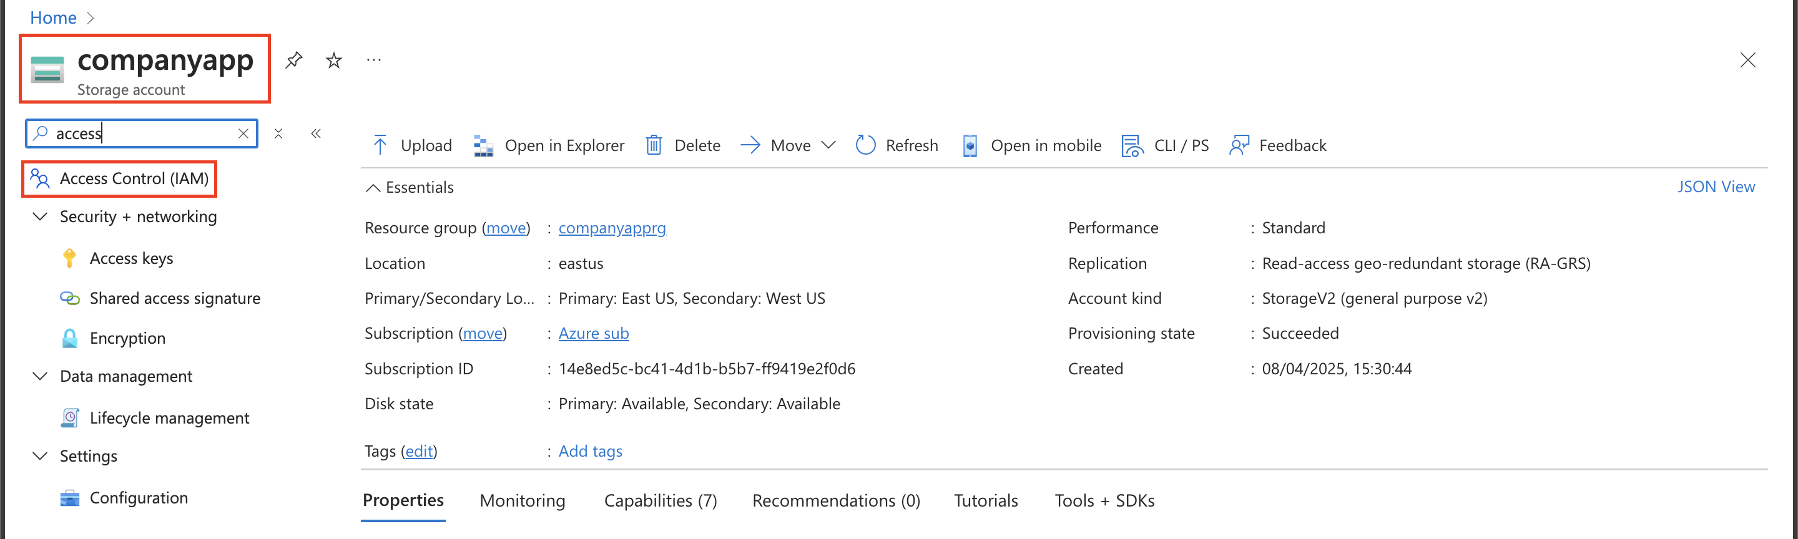Click the Subscription move link
This screenshot has width=1798, height=539.
coord(483,333)
